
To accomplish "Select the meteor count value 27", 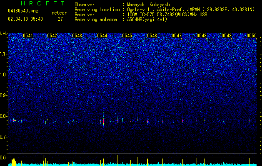I will coord(60,19).
